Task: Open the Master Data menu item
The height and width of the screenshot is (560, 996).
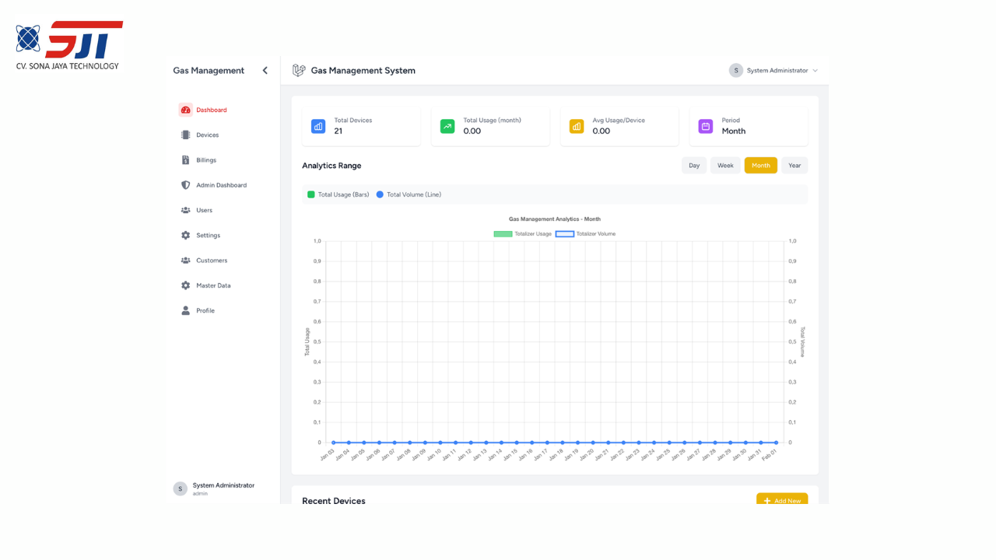Action: [213, 285]
